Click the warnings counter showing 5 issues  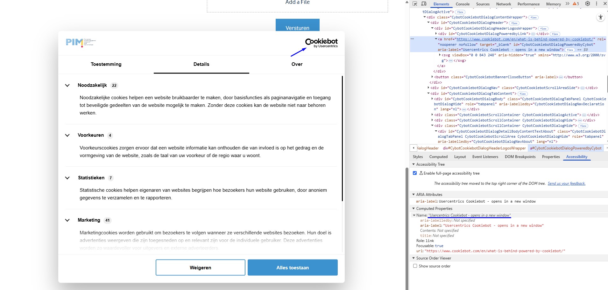[x=576, y=4]
